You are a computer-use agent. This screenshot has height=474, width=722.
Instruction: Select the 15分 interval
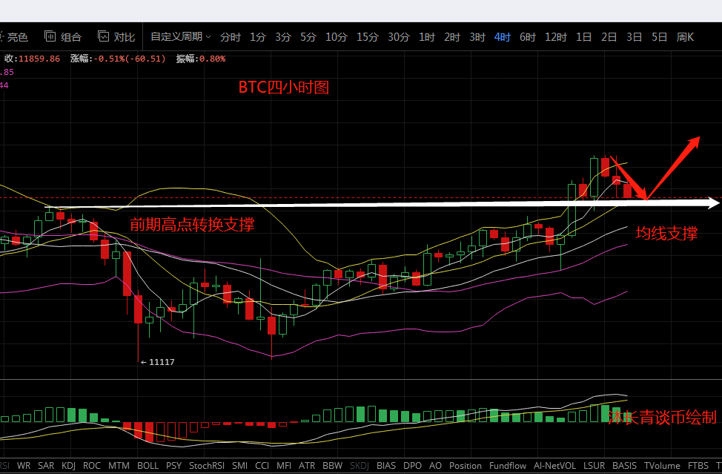[x=368, y=37]
